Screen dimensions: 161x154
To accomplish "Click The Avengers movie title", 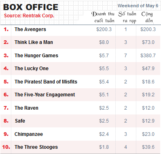I will click(30, 29).
